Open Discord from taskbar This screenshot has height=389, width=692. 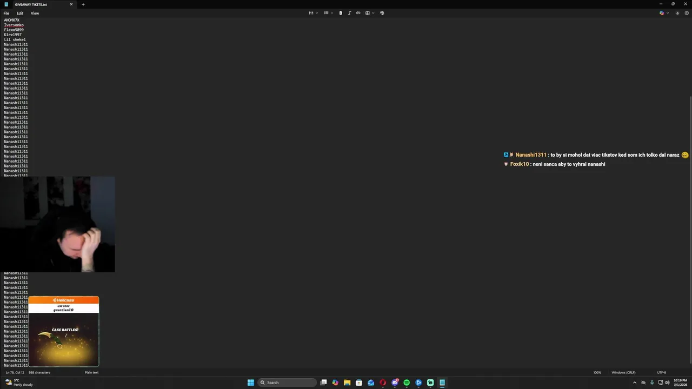[x=395, y=383]
